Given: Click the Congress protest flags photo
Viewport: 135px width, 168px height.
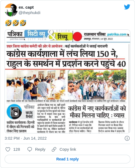Looking at the screenshot, I should (97, 85).
